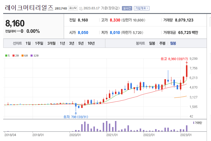Click the 최고 8,360 (03/17) annotation
The image size is (211, 141).
tap(174, 59)
